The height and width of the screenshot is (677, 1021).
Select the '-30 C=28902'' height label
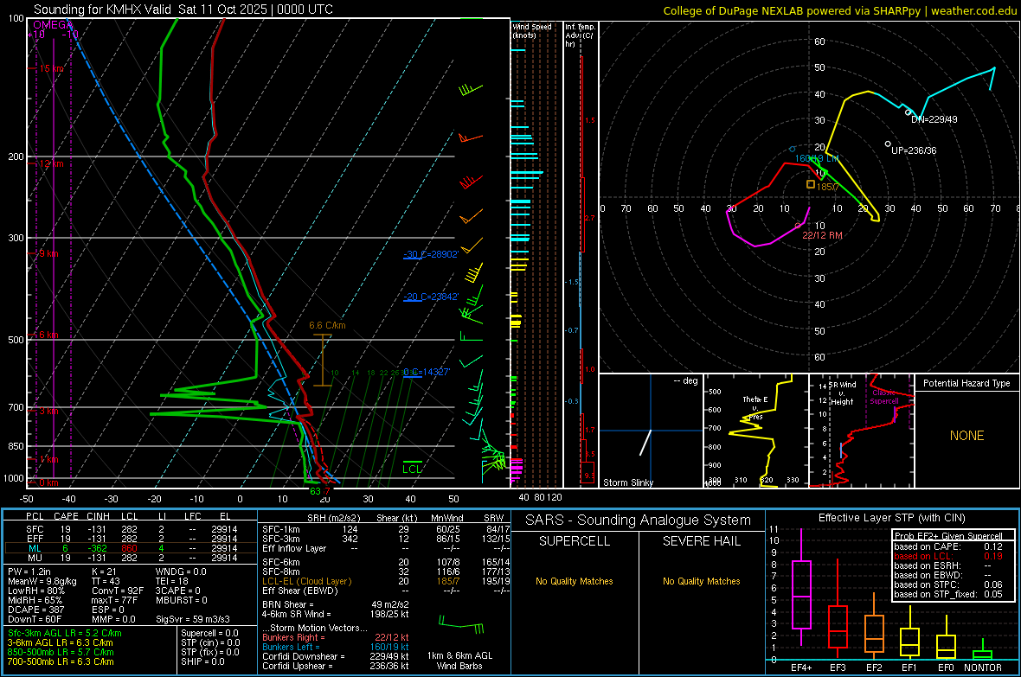431,254
